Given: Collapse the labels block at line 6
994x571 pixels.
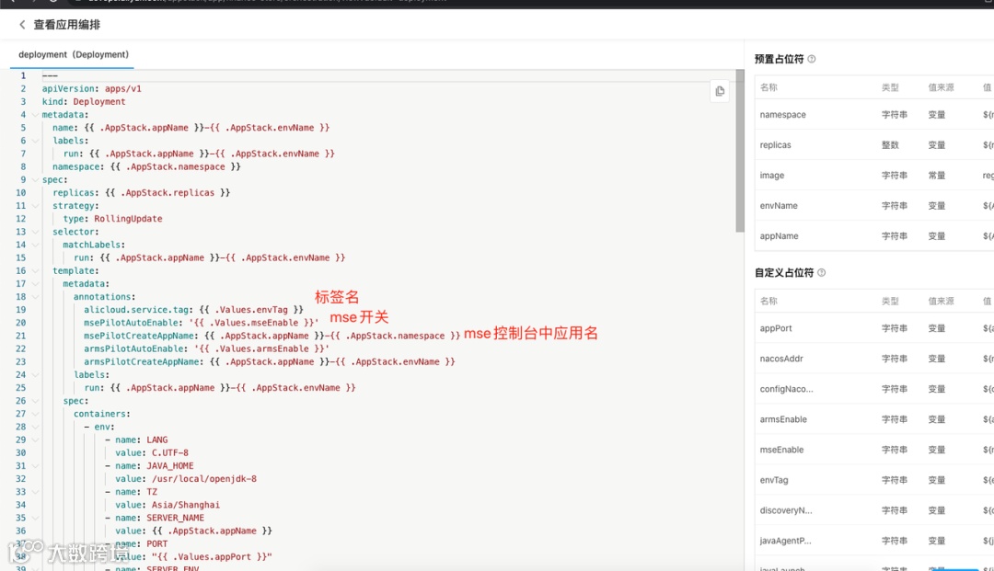Looking at the screenshot, I should (36, 141).
